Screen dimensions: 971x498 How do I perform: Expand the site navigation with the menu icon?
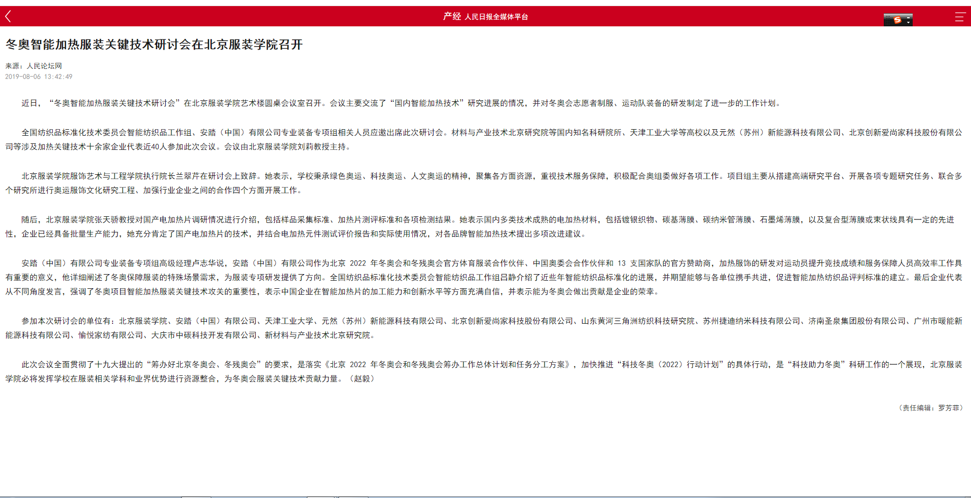click(x=959, y=17)
